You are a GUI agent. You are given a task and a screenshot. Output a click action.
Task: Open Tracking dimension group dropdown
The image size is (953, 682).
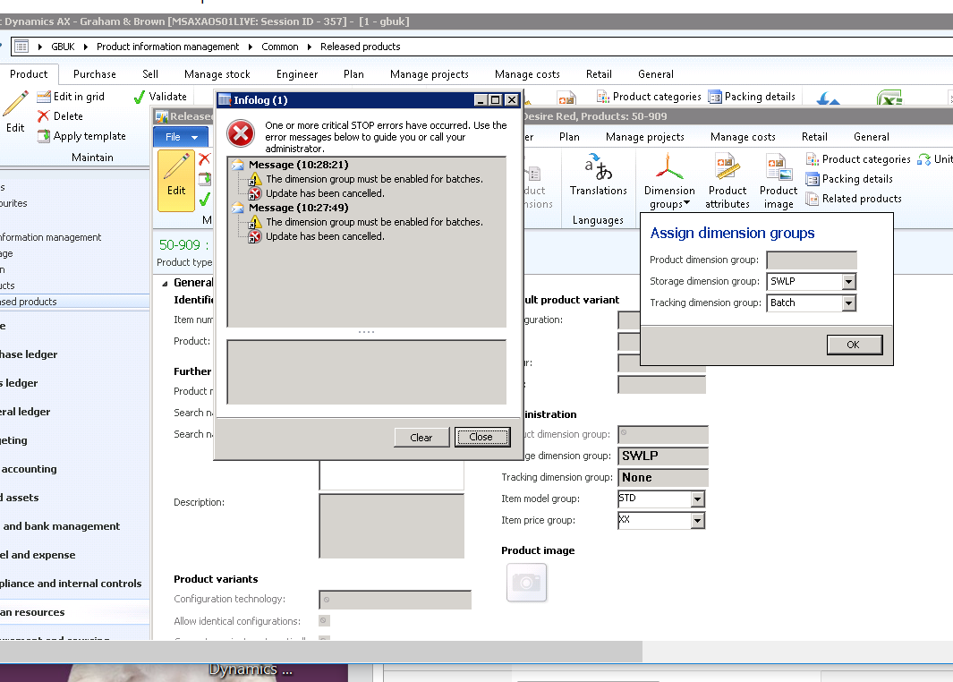(x=848, y=303)
